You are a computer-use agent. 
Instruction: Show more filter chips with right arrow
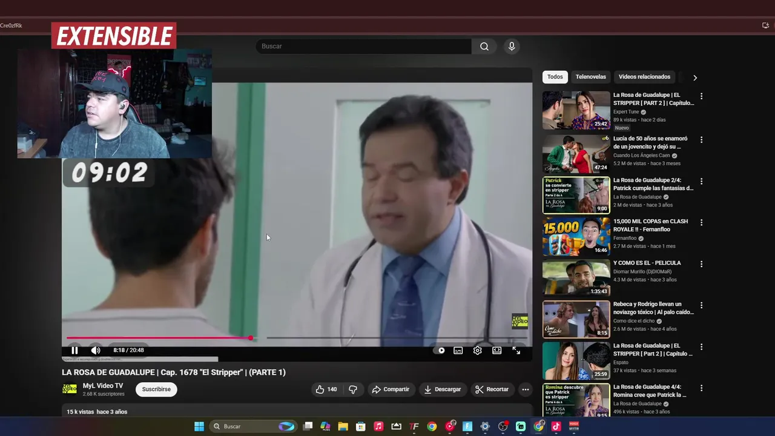[695, 78]
